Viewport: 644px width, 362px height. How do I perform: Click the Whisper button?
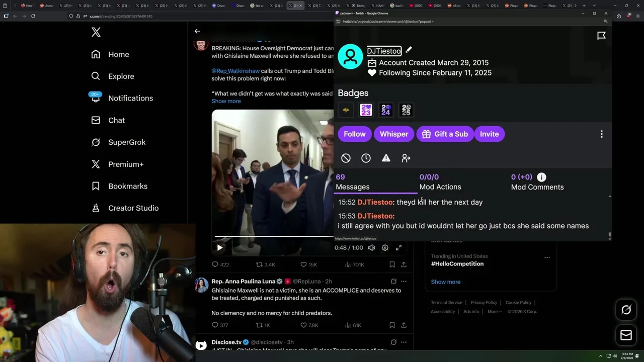394,134
